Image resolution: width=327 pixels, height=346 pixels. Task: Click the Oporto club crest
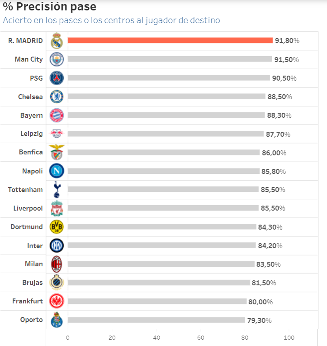pos(57,320)
